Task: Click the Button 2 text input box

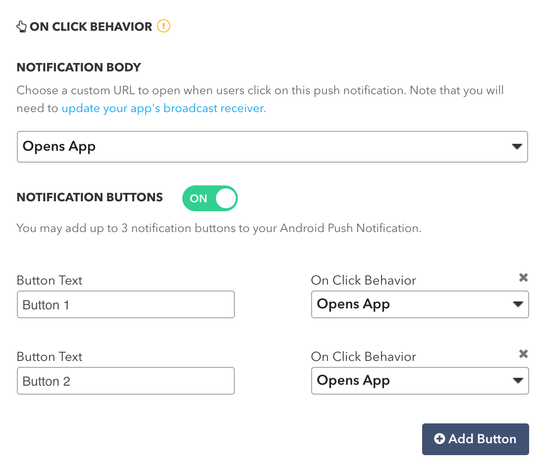Action: pyautogui.click(x=125, y=380)
